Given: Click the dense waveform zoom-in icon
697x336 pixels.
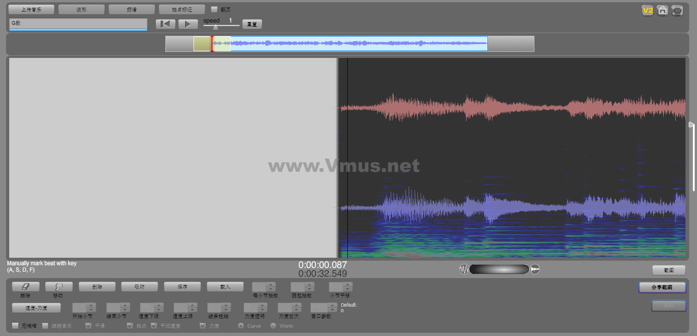Looking at the screenshot, I should (x=535, y=269).
